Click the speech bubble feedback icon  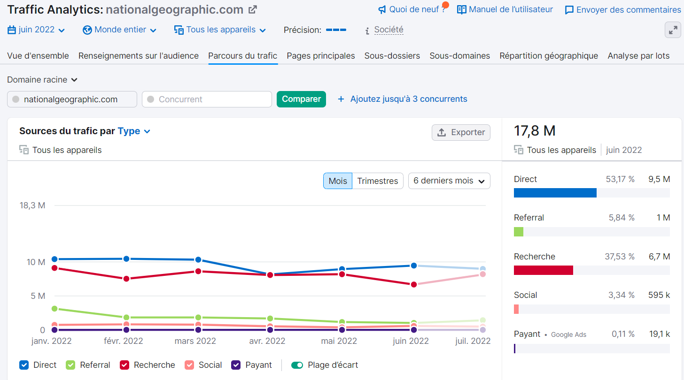tap(569, 10)
